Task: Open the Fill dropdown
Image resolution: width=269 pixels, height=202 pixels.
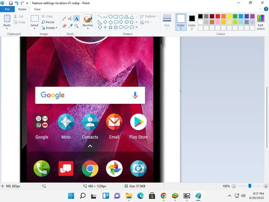Action: [x=146, y=22]
